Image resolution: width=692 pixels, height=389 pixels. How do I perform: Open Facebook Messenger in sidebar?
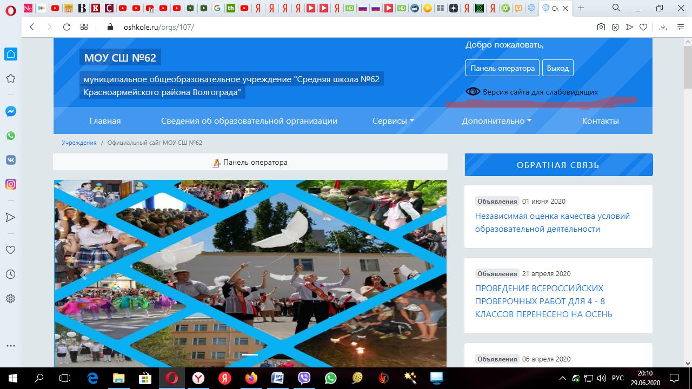pos(10,112)
